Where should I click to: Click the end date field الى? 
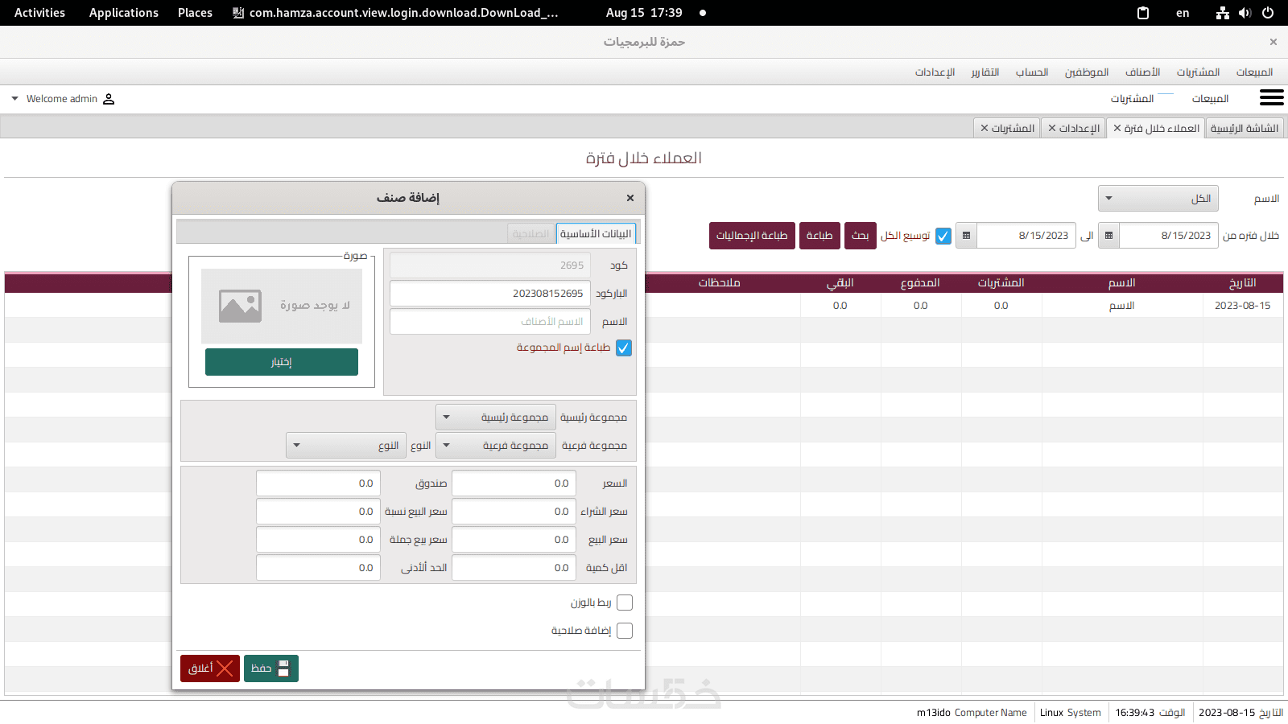1026,236
